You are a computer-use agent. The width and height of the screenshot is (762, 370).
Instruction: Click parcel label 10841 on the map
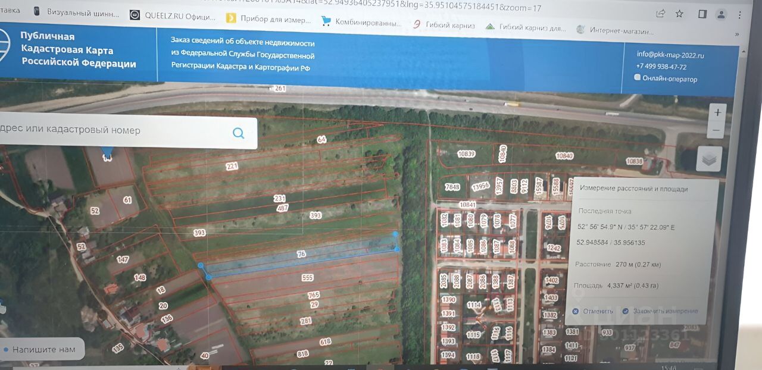tap(468, 205)
